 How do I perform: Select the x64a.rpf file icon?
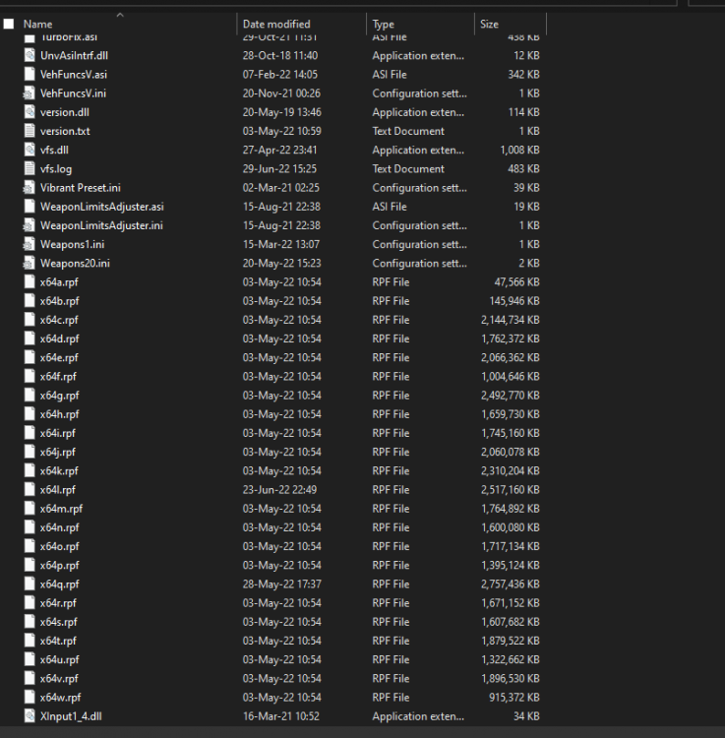click(x=30, y=282)
